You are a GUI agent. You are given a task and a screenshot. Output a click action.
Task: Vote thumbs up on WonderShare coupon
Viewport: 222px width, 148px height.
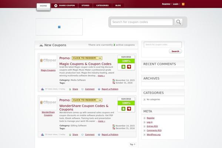pyautogui.click(x=123, y=109)
